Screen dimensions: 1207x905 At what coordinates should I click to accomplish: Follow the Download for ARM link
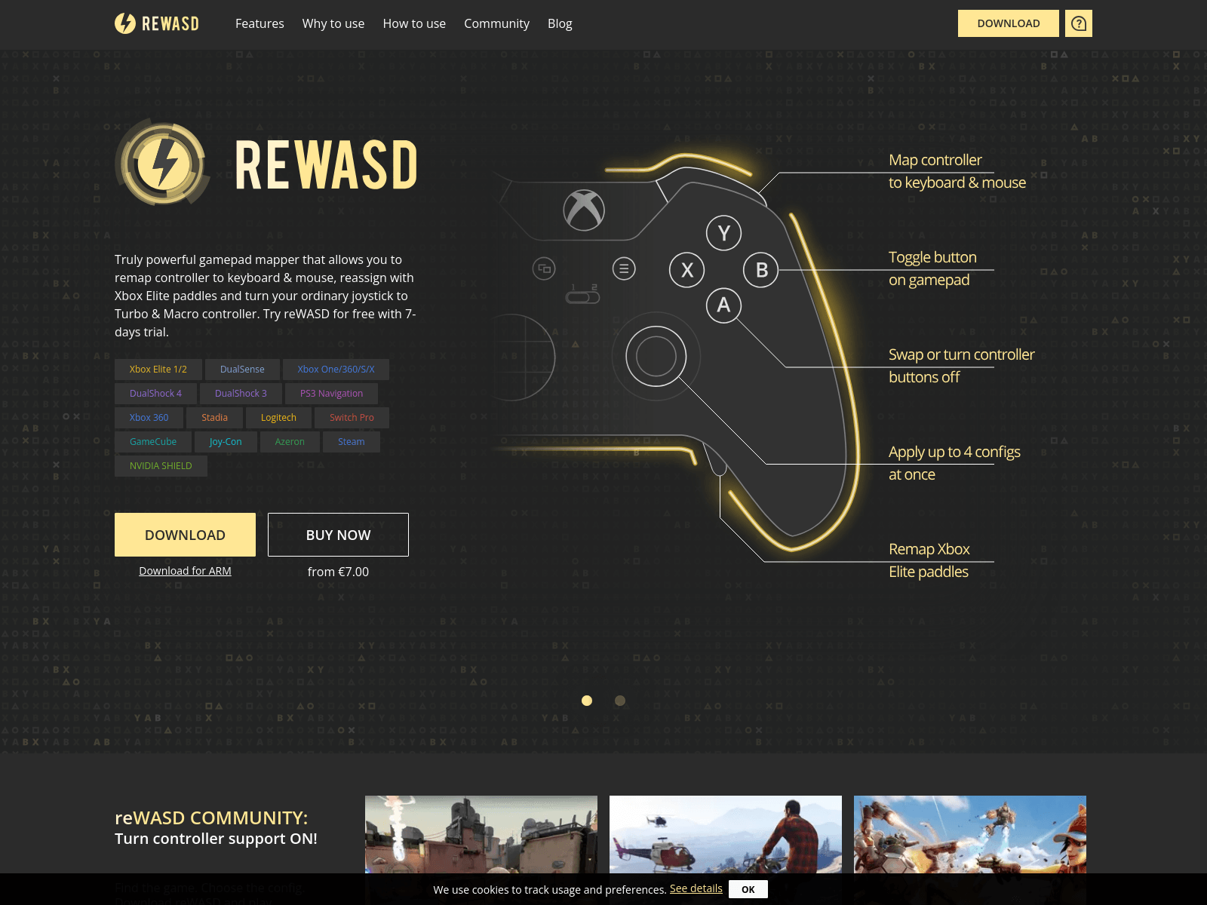[x=185, y=571]
